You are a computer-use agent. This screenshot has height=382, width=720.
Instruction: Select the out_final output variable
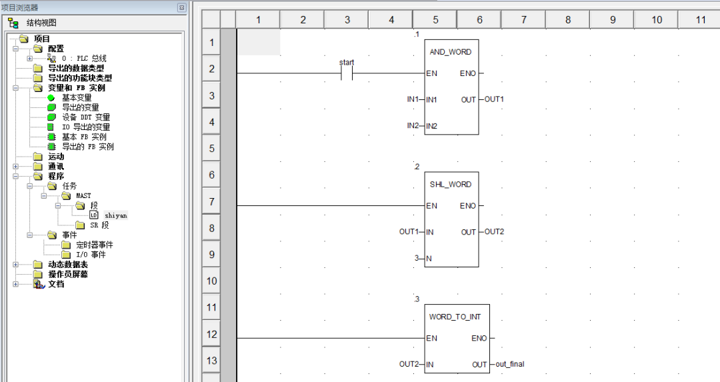(511, 365)
